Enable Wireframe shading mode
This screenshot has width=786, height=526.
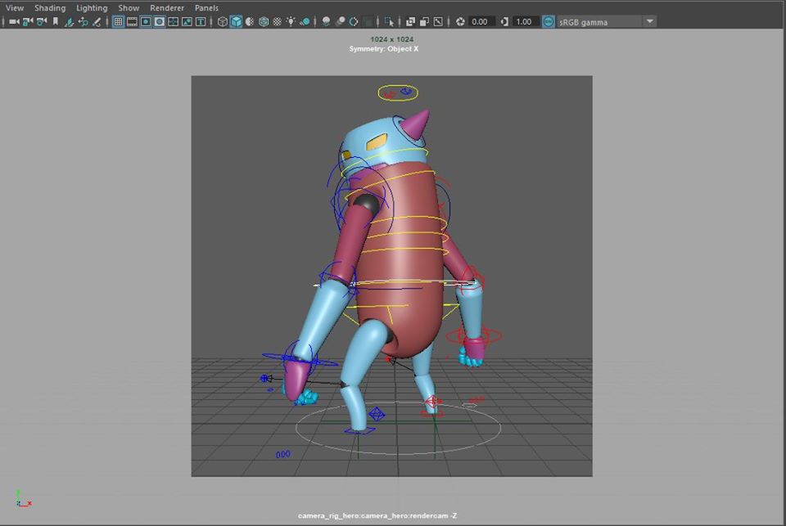point(222,21)
